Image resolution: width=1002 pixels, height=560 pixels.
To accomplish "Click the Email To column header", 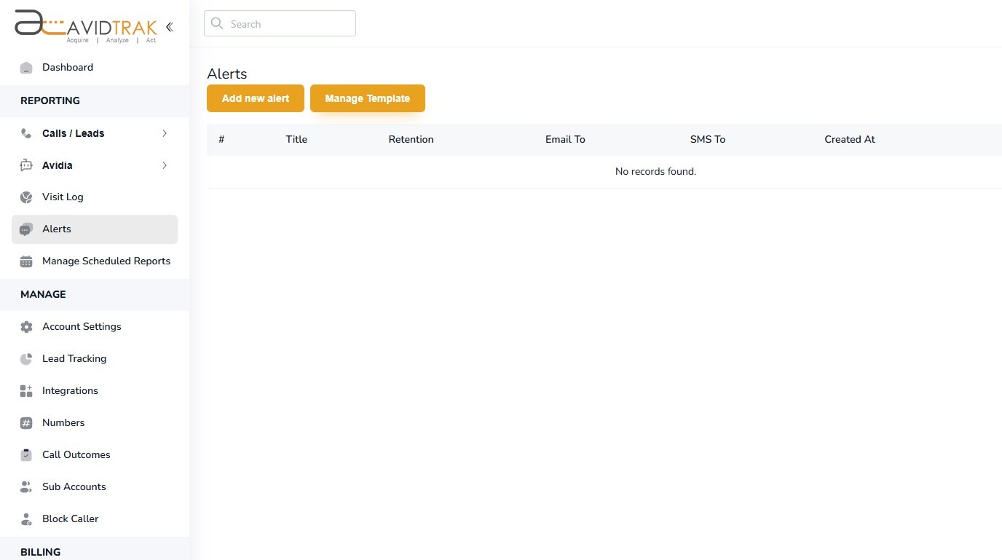I will point(565,139).
